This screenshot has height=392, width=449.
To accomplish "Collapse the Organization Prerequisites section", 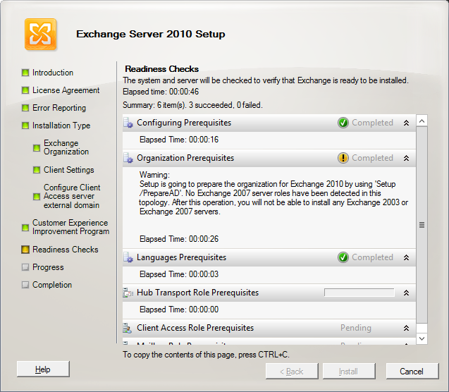I will pyautogui.click(x=406, y=159).
